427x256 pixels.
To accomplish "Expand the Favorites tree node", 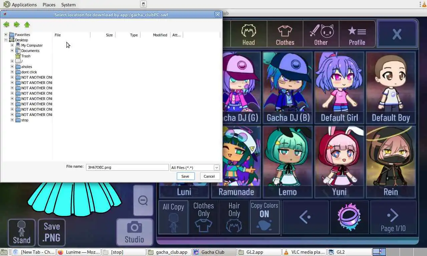I will [x=6, y=35].
